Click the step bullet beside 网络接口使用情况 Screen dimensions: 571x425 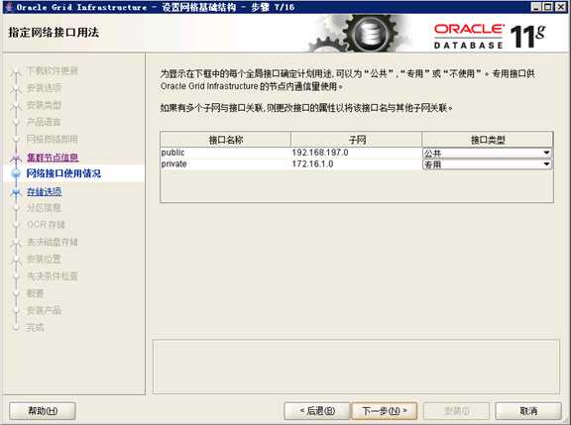click(16, 174)
